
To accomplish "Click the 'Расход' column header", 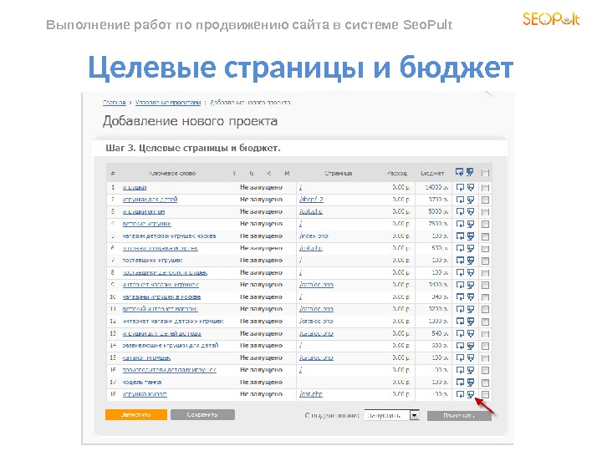I will tap(397, 174).
